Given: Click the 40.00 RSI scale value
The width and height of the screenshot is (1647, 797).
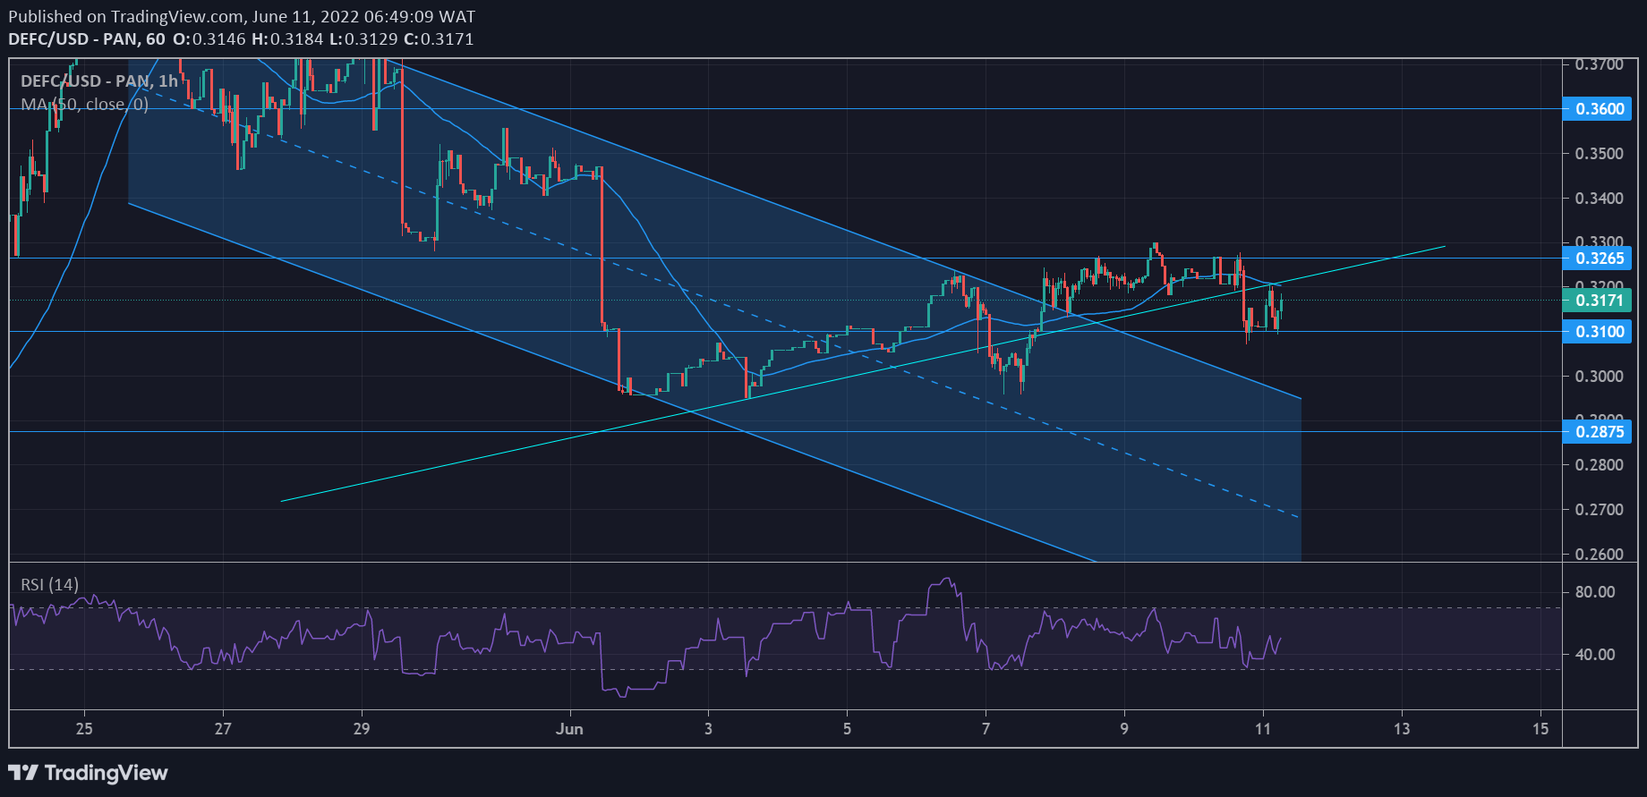Looking at the screenshot, I should click(1595, 655).
